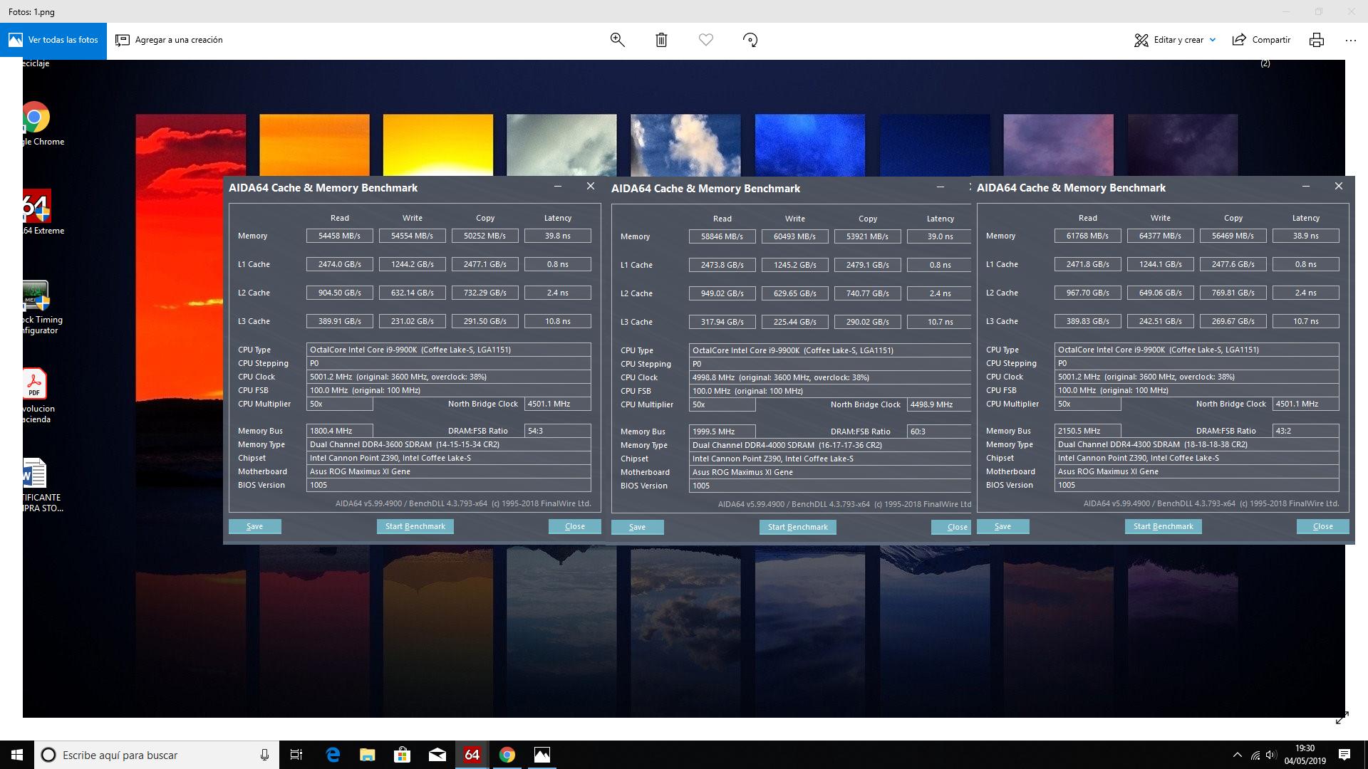Open Task View from the taskbar
Screen dimensions: 1368x769
click(296, 755)
